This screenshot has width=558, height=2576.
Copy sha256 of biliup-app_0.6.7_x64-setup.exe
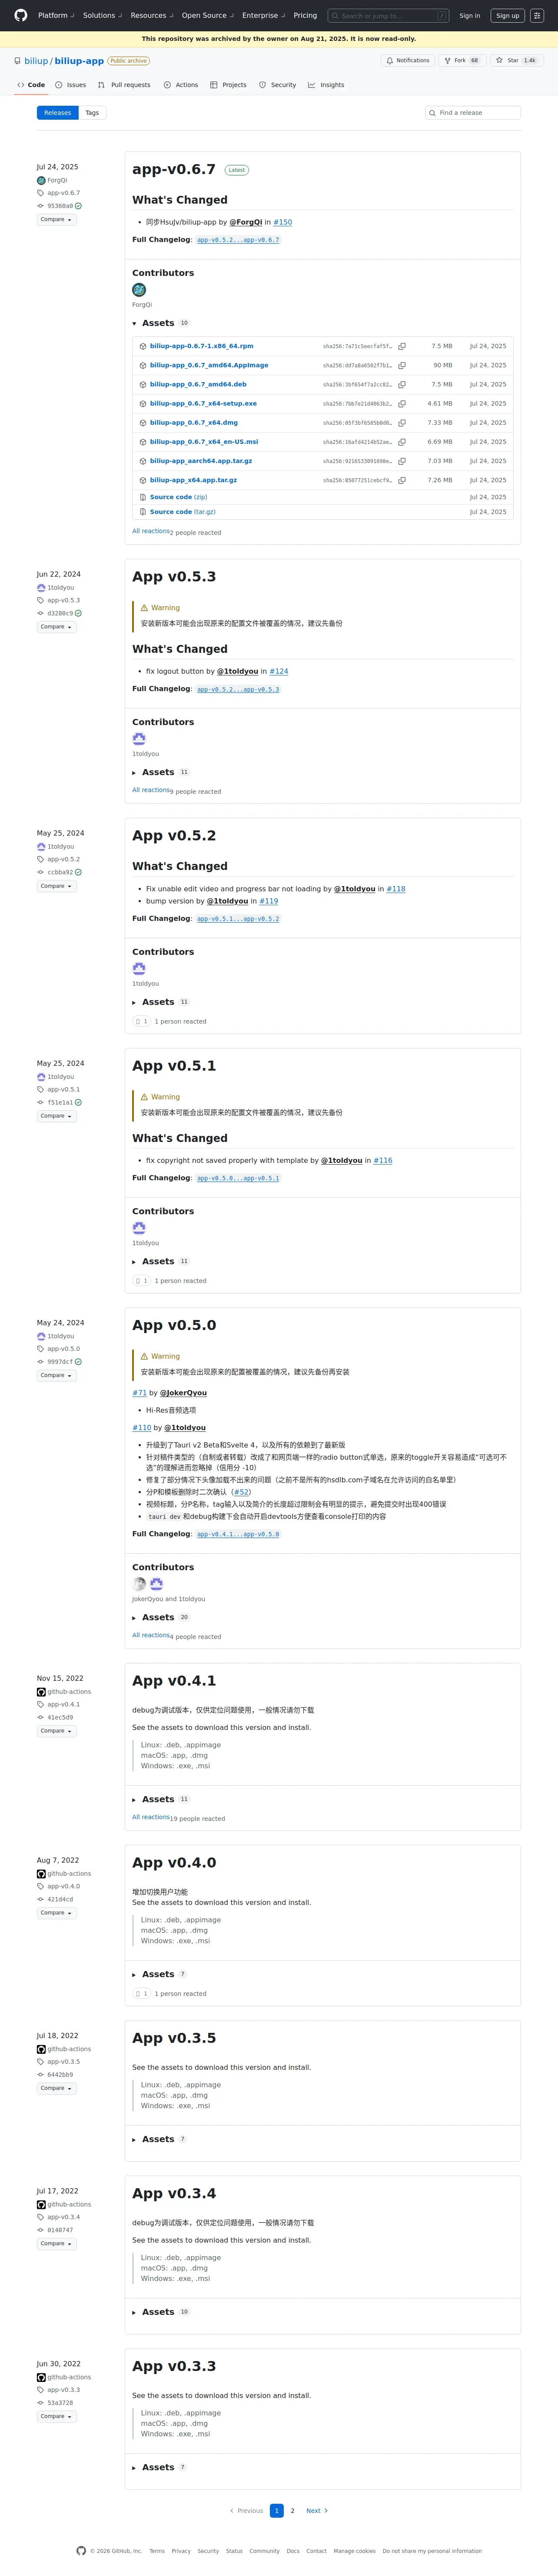(x=402, y=404)
